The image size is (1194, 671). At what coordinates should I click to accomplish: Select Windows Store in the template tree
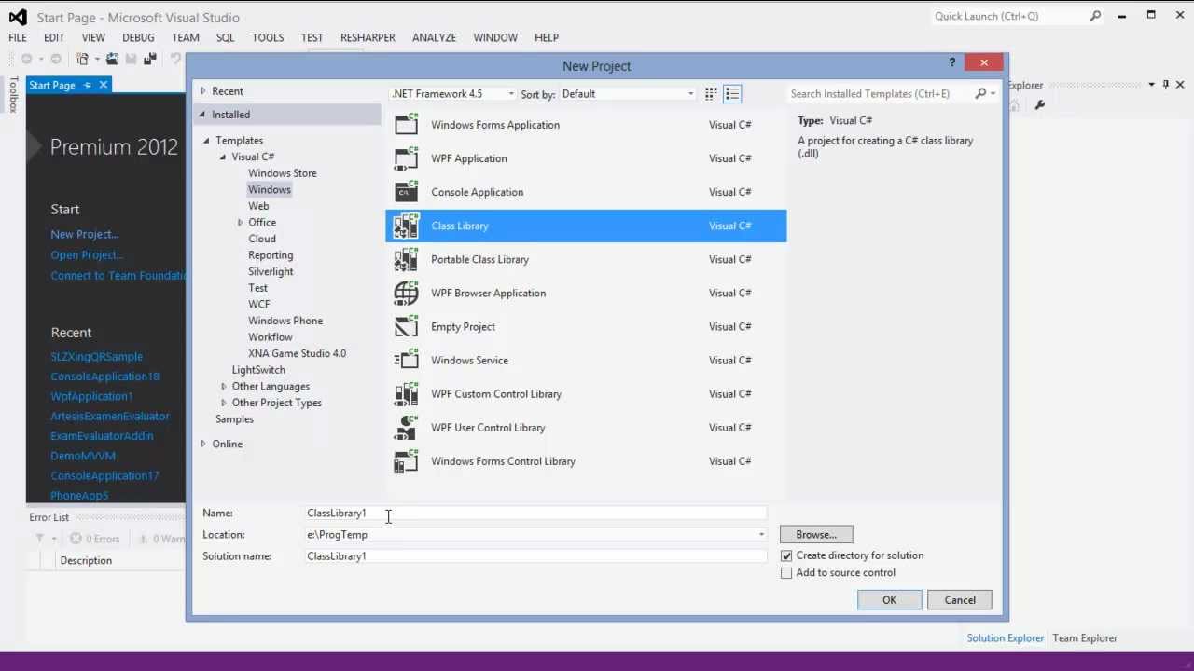pos(282,173)
